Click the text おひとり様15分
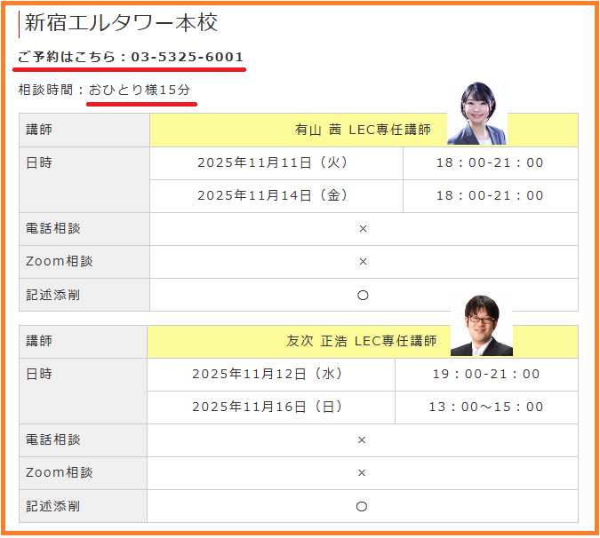 (140, 90)
